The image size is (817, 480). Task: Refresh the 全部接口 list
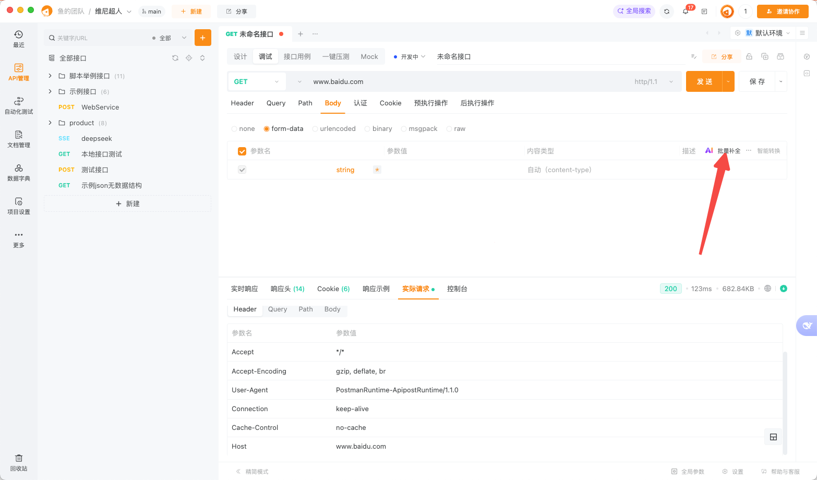point(175,58)
